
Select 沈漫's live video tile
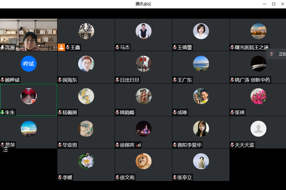(x=29, y=33)
